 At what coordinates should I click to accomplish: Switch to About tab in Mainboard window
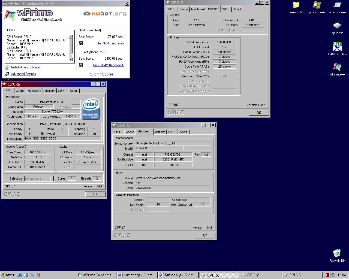(183, 132)
